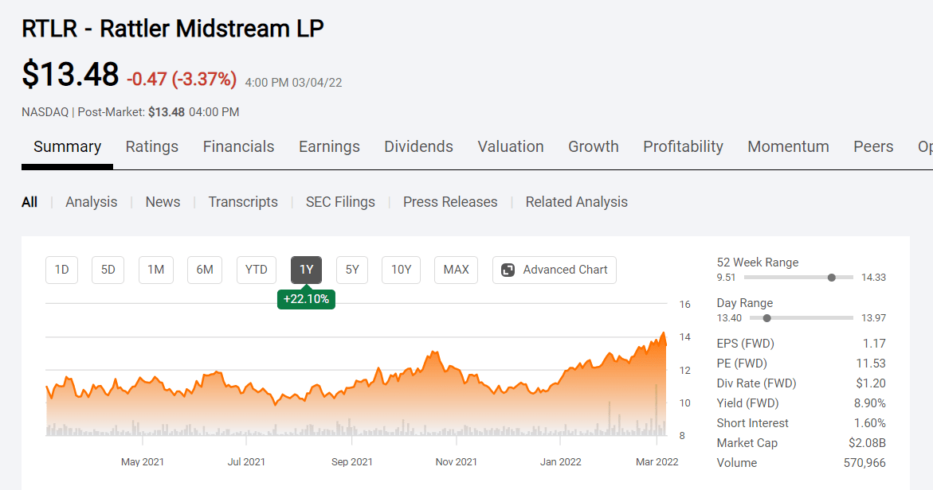Select the 5Y chart range
This screenshot has height=490, width=933.
point(351,270)
